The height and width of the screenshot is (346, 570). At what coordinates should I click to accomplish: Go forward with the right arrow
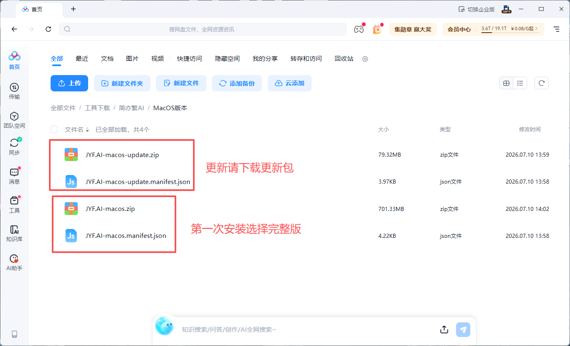pos(31,29)
